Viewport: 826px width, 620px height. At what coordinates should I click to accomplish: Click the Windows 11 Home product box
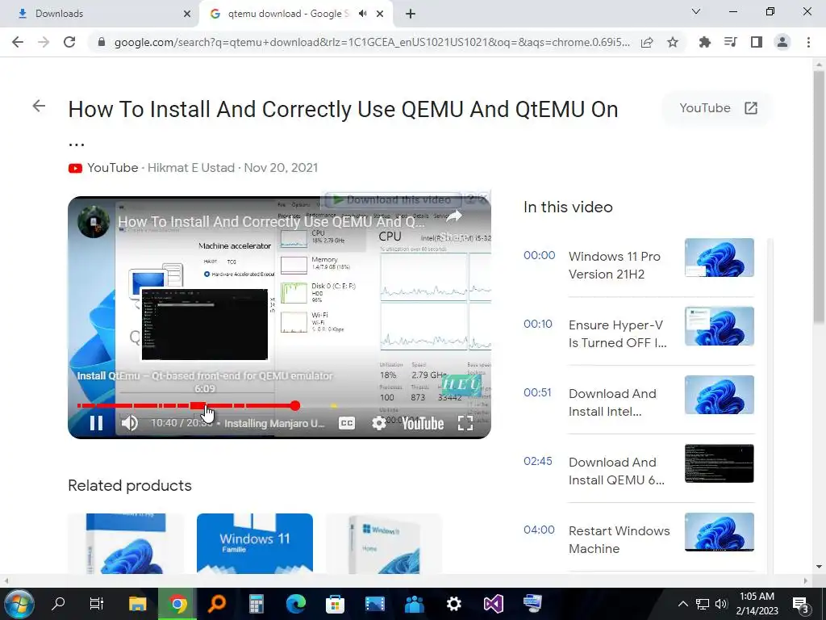point(383,543)
